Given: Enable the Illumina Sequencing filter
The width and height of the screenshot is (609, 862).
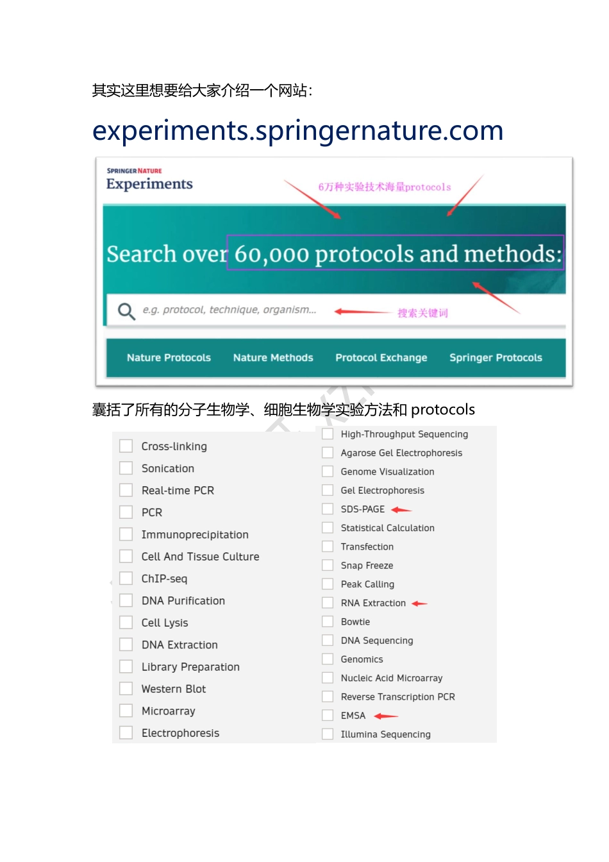Looking at the screenshot, I should point(328,734).
